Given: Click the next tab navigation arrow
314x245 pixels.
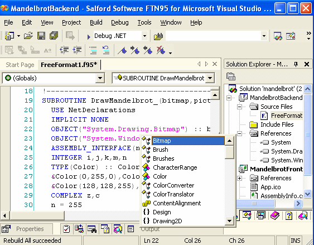Looking at the screenshot, I should 206,64.
